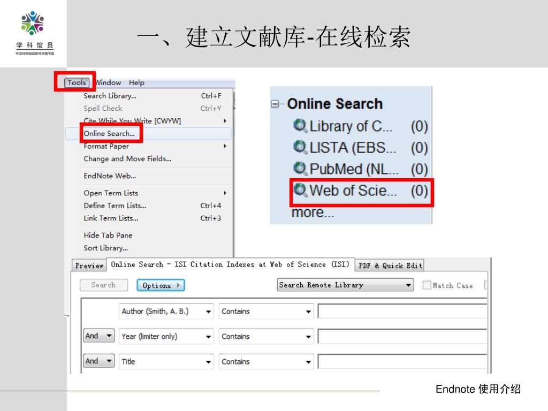Click the LISTA (EBSCO) search icon
The width and height of the screenshot is (548, 411).
pyautogui.click(x=300, y=147)
